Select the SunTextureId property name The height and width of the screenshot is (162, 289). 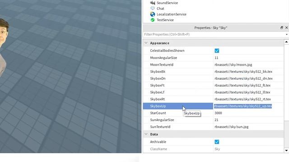160,127
